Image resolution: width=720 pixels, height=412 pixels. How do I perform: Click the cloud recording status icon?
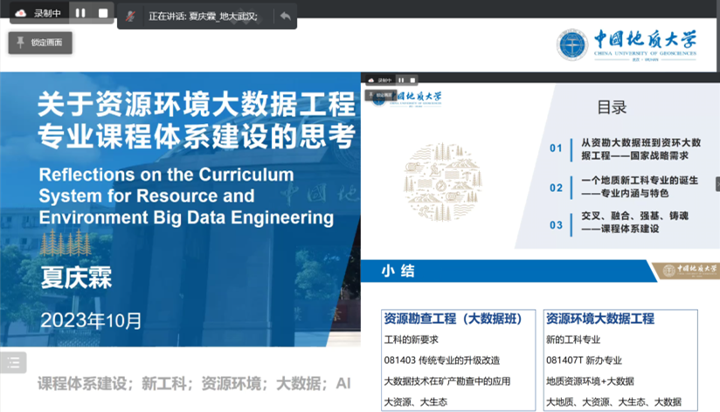(20, 13)
